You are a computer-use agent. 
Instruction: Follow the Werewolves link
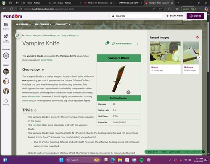pos(34,96)
